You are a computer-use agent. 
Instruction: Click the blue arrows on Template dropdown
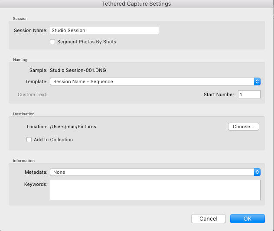pos(257,81)
